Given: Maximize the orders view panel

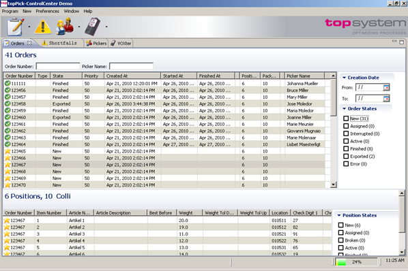Looking at the screenshot, I should click(401, 42).
